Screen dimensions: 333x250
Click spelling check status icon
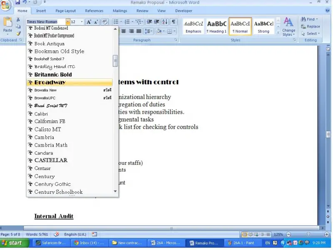[56, 234]
